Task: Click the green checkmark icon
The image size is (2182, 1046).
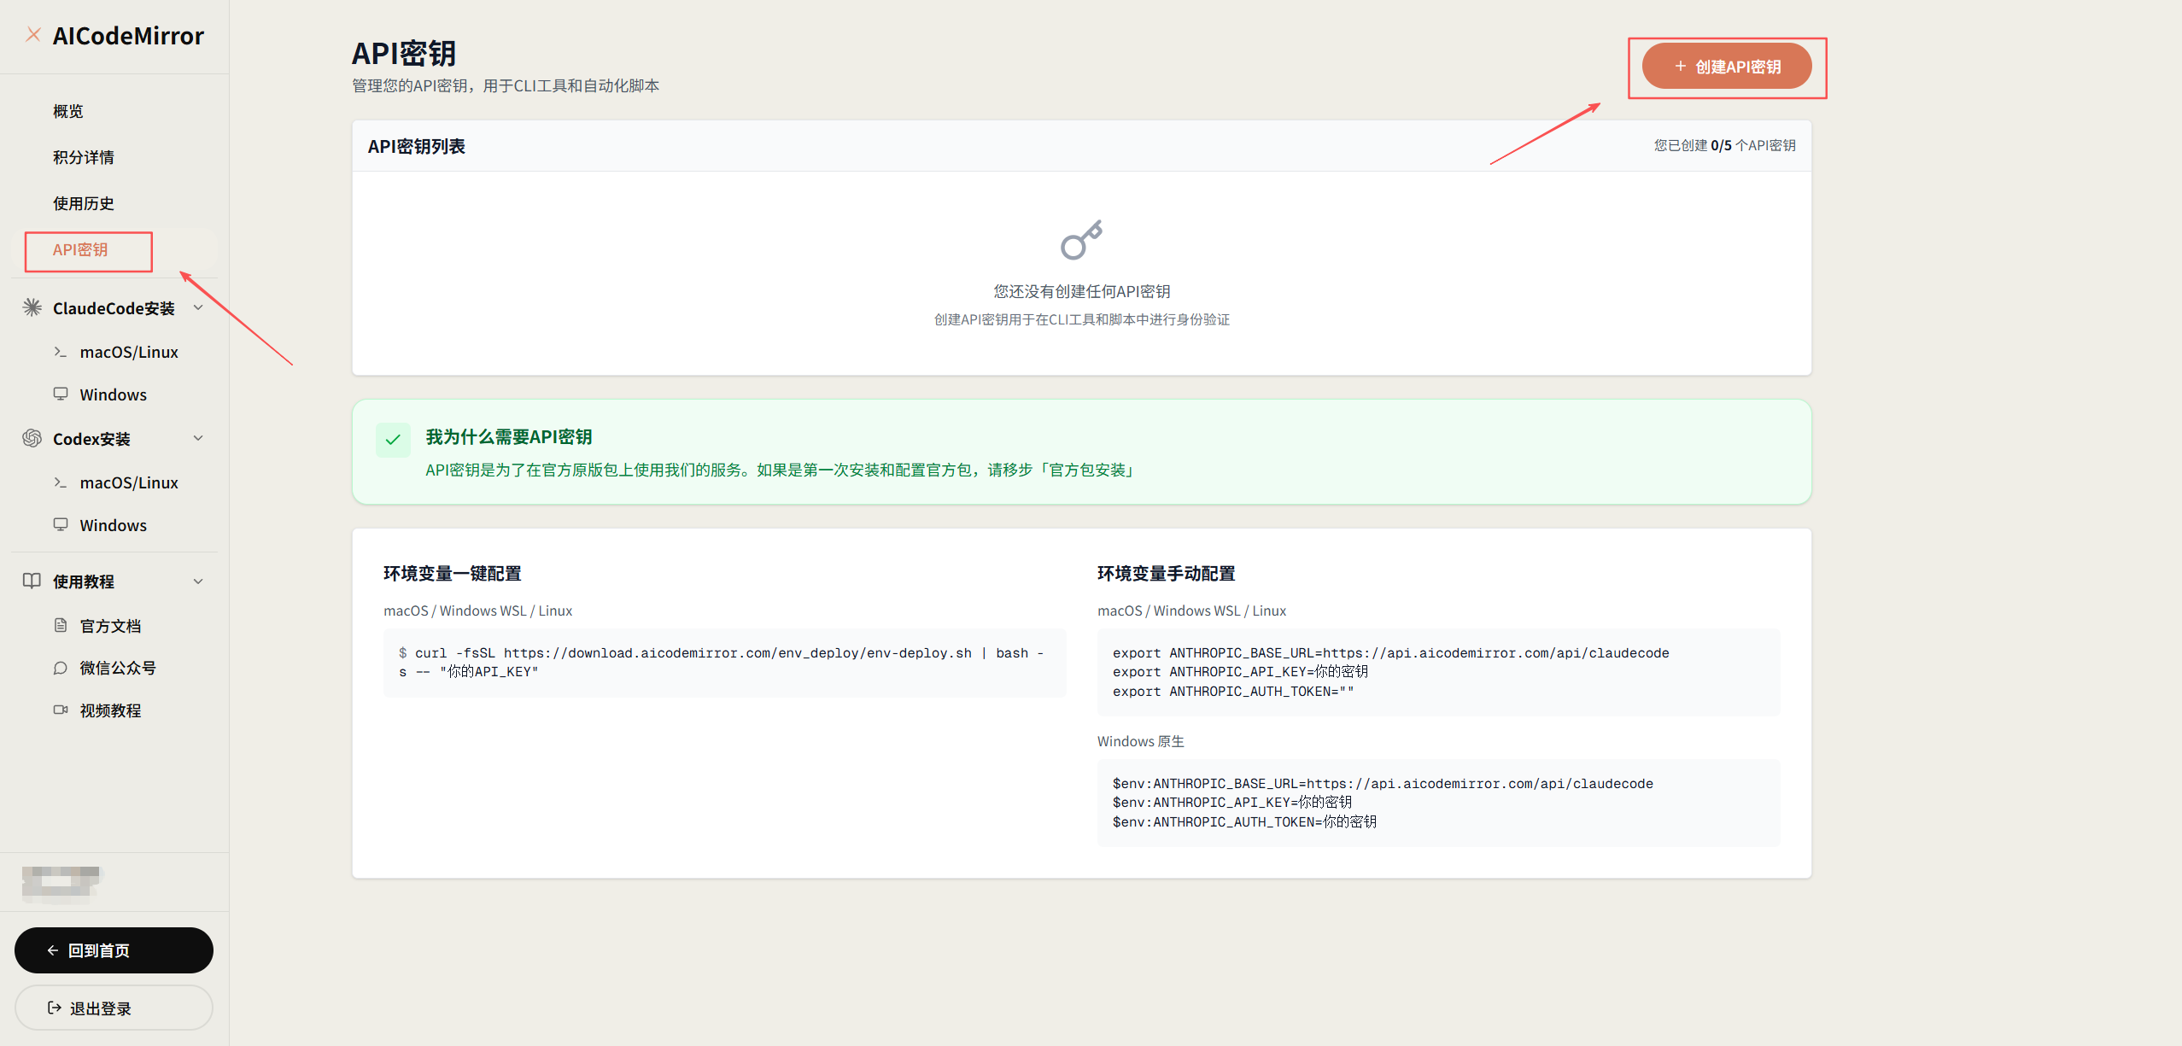Action: click(x=393, y=440)
